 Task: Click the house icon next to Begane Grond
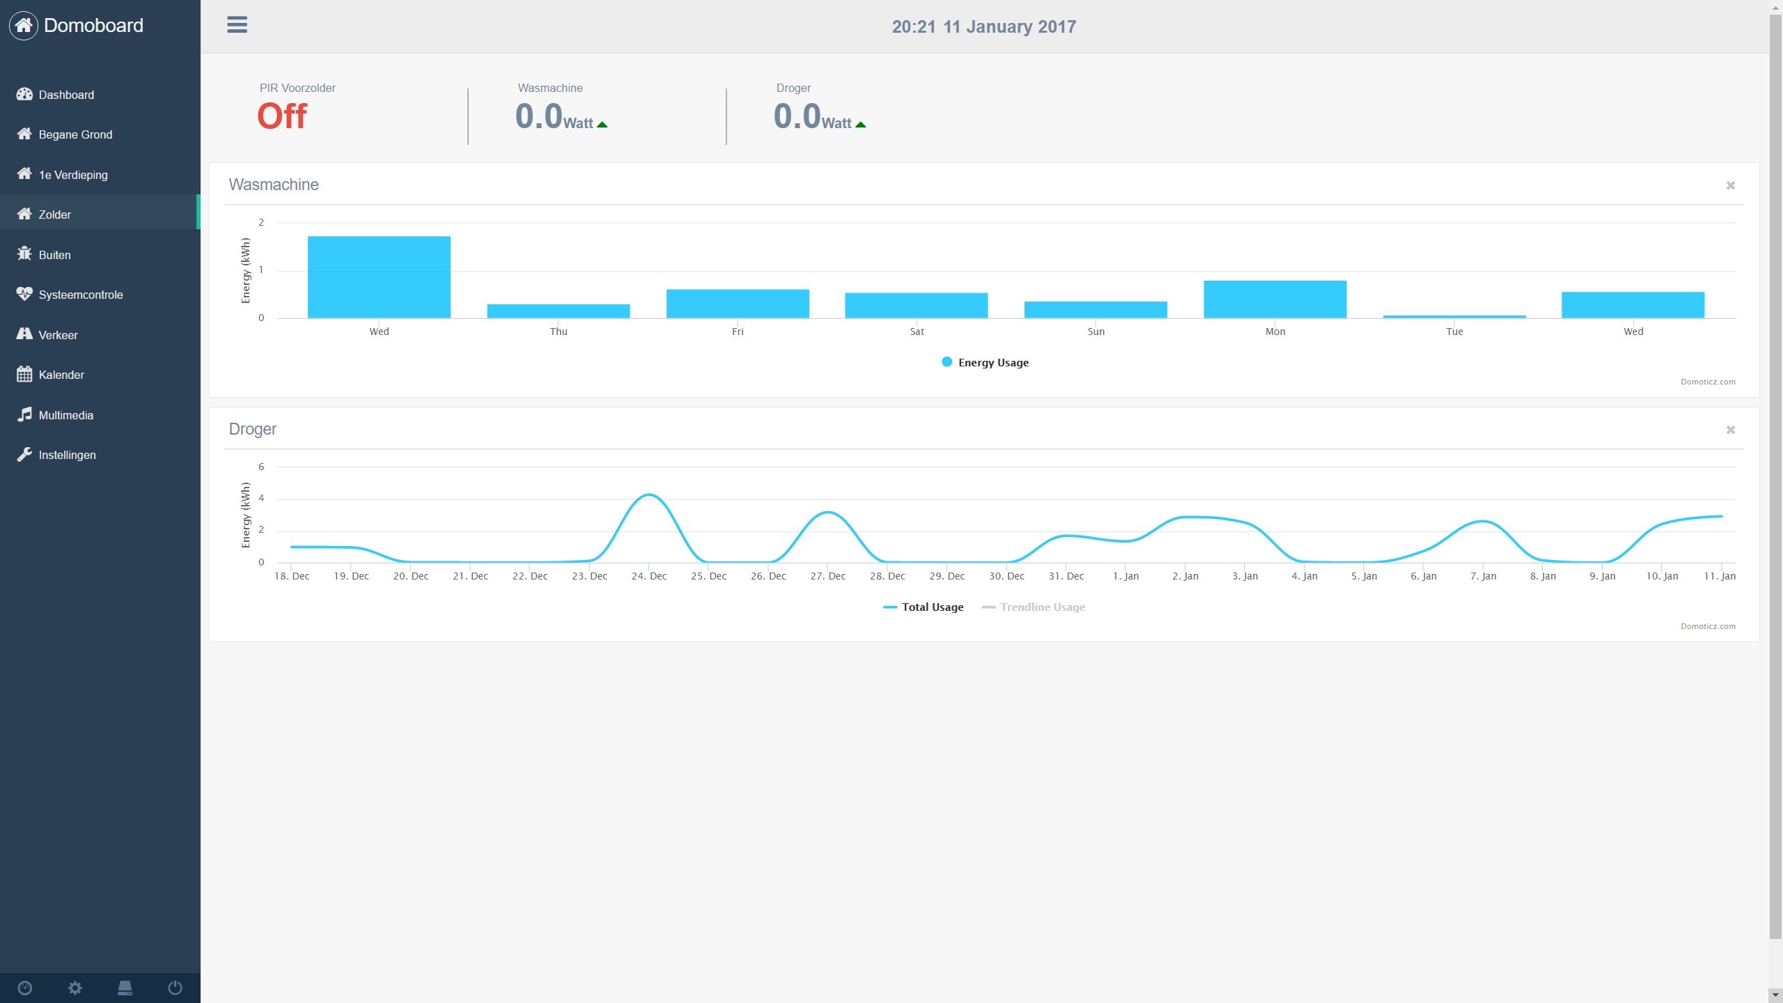point(24,134)
